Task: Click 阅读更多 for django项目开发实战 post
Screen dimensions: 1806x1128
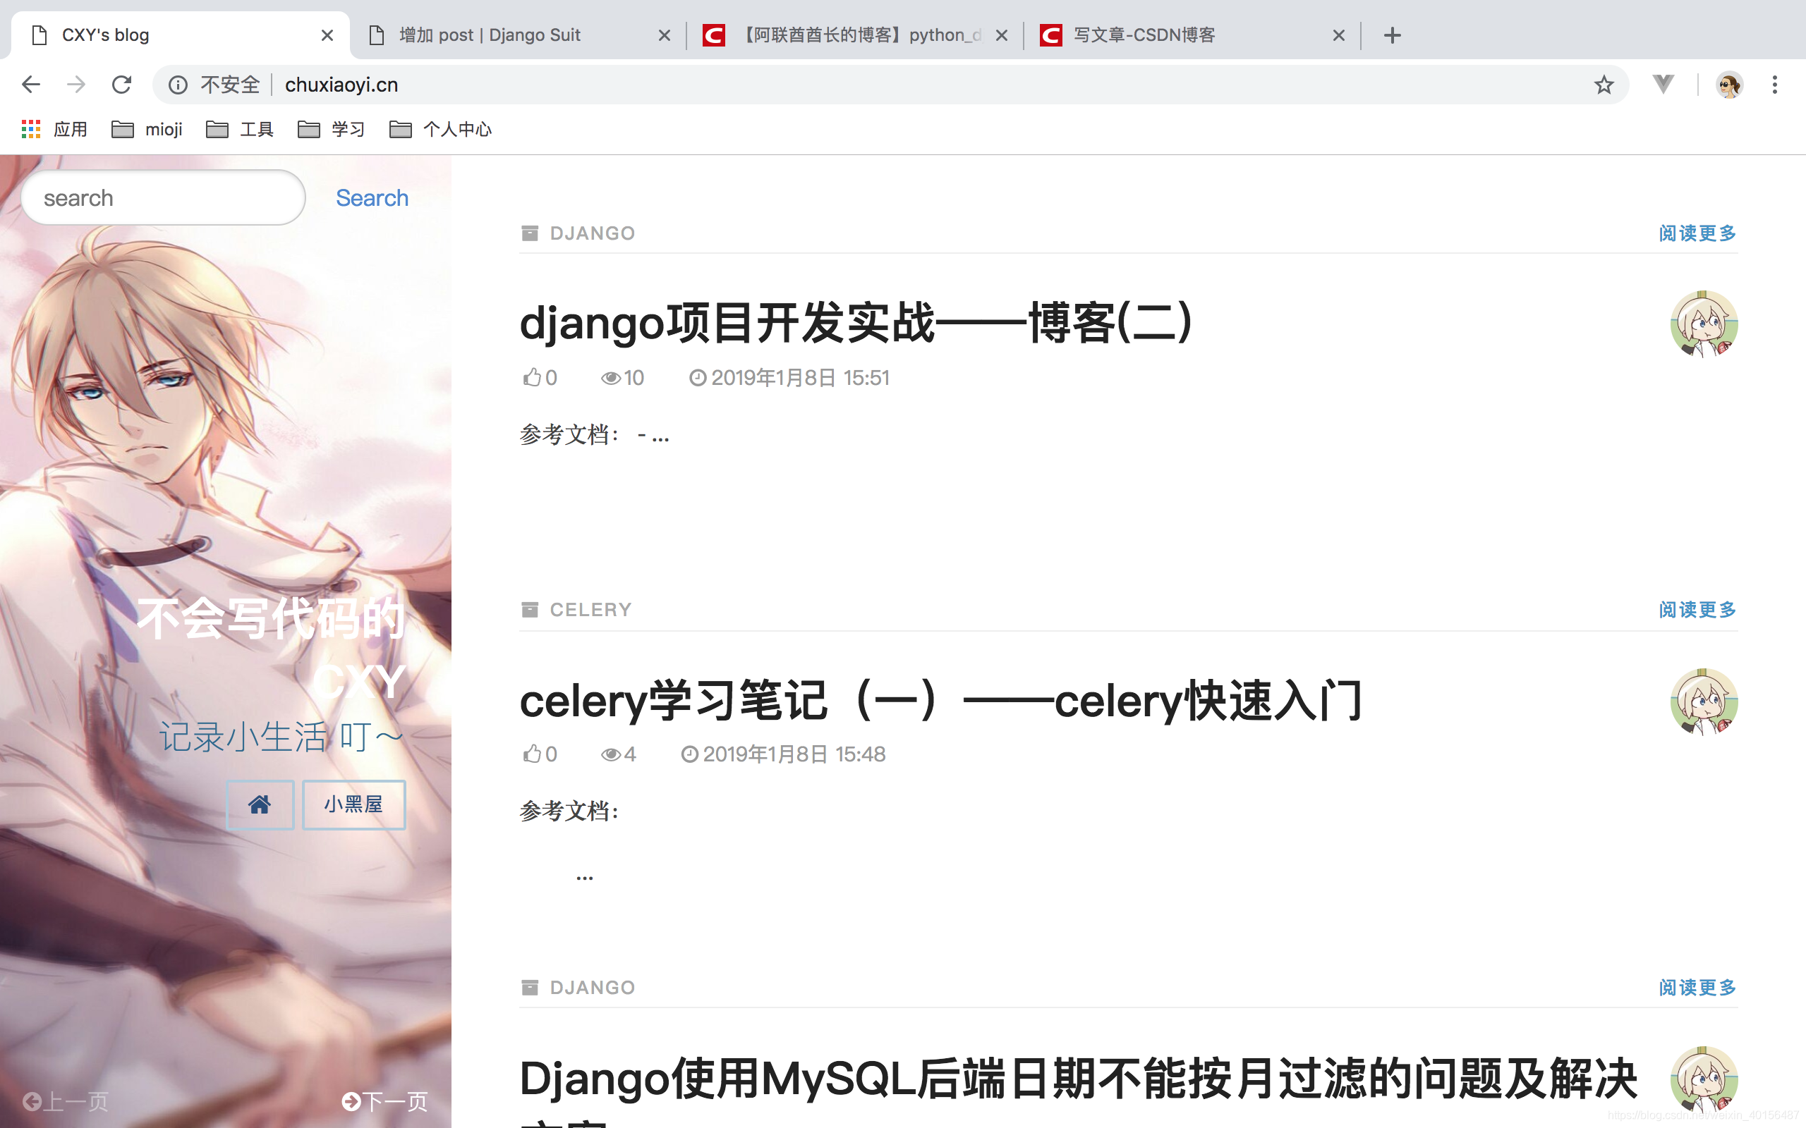Action: point(1697,233)
